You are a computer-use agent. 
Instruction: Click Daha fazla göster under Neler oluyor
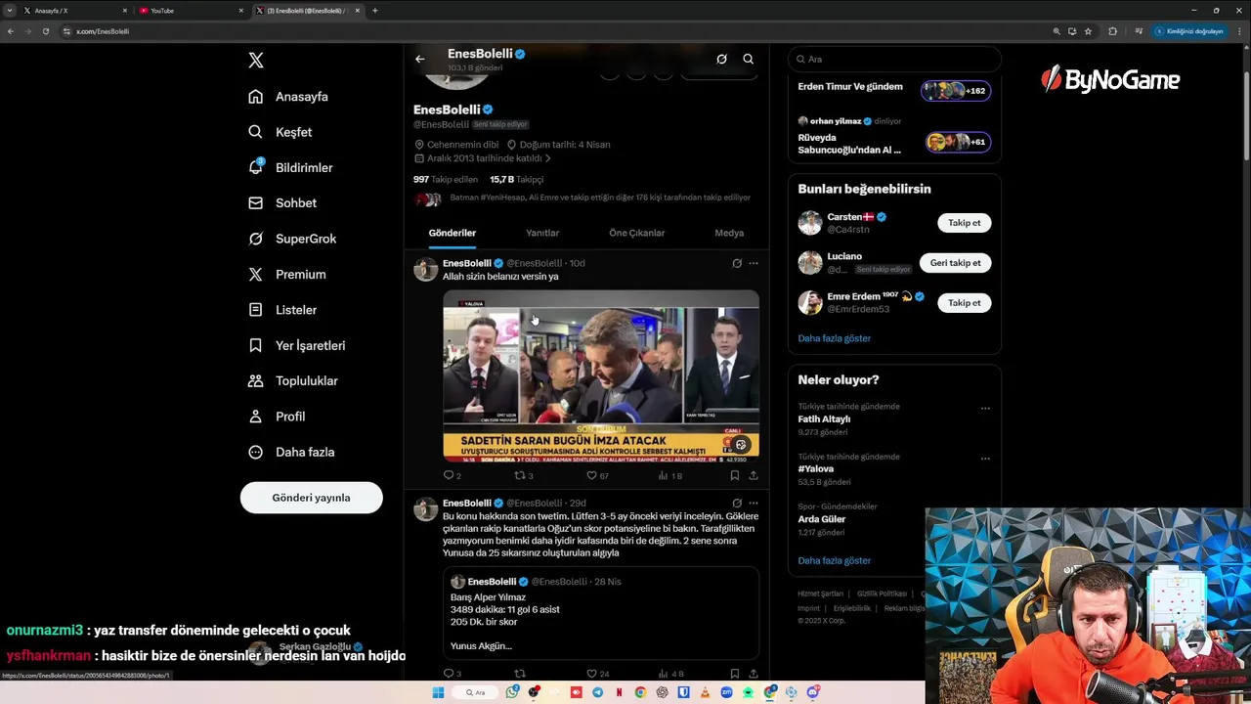pyautogui.click(x=834, y=560)
